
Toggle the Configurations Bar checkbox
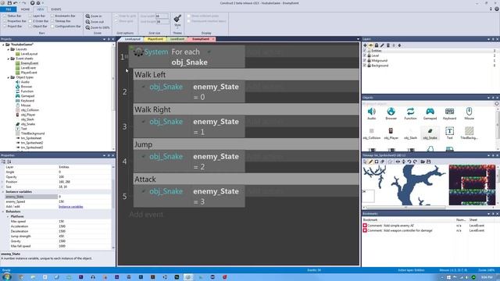tap(52, 26)
